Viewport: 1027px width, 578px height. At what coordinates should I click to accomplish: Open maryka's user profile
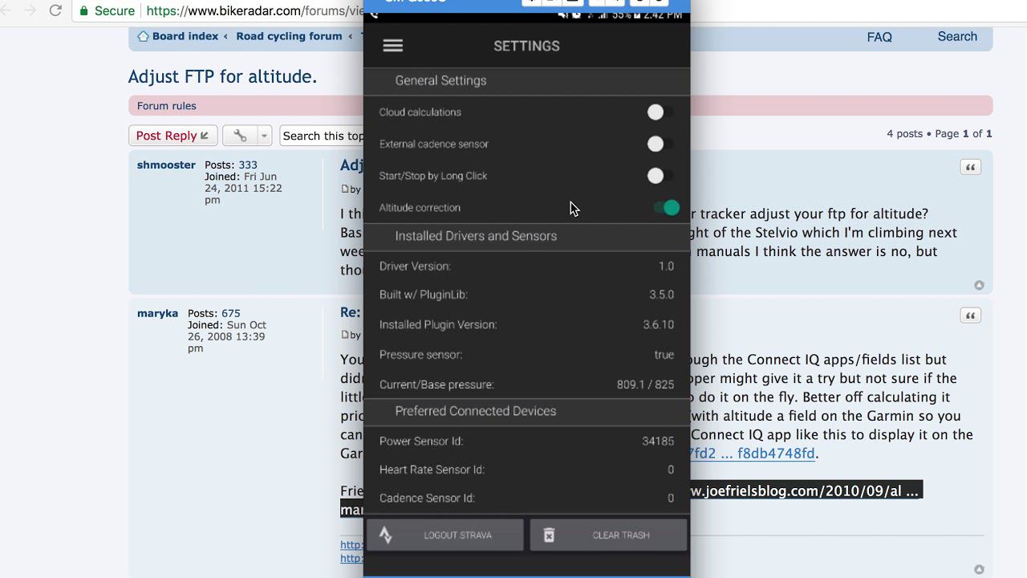[157, 313]
